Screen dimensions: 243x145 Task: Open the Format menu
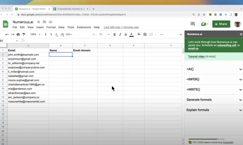tap(51, 27)
